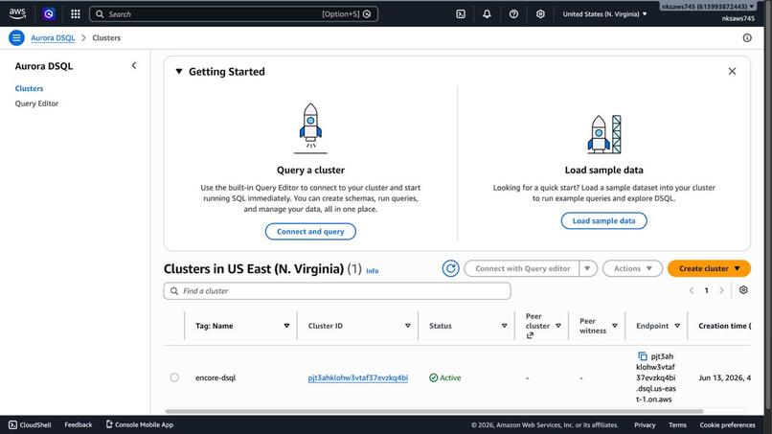Go to Aurora DSQL breadcrumb link
The width and height of the screenshot is (772, 434).
53,38
